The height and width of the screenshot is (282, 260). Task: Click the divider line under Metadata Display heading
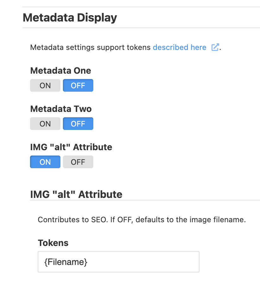[141, 28]
